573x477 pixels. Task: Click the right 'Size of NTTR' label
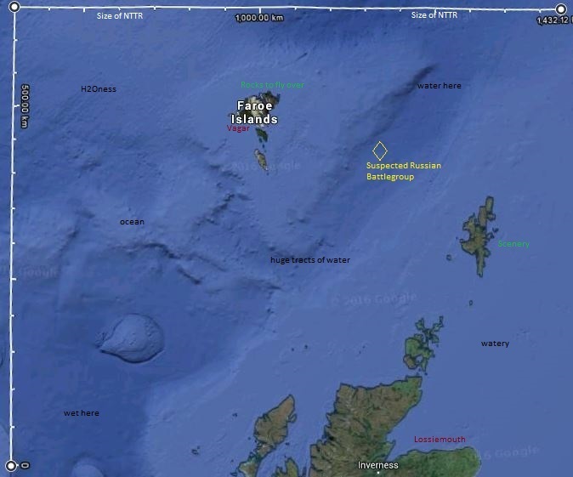(434, 15)
